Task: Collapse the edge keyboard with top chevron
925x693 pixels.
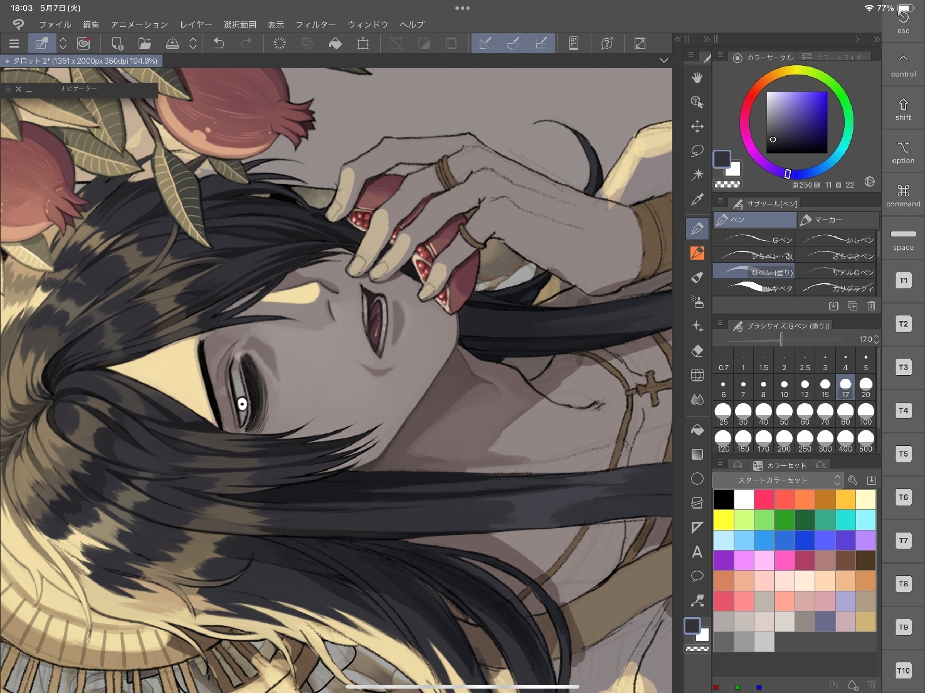Action: (x=903, y=58)
